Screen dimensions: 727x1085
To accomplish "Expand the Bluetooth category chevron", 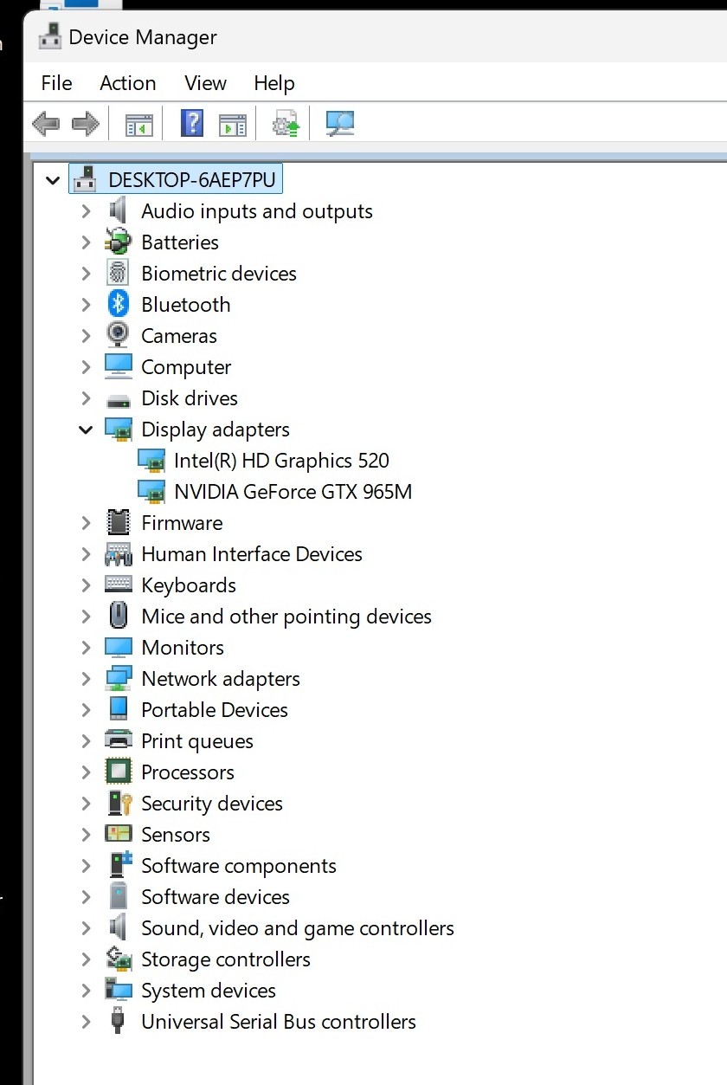I will click(86, 305).
